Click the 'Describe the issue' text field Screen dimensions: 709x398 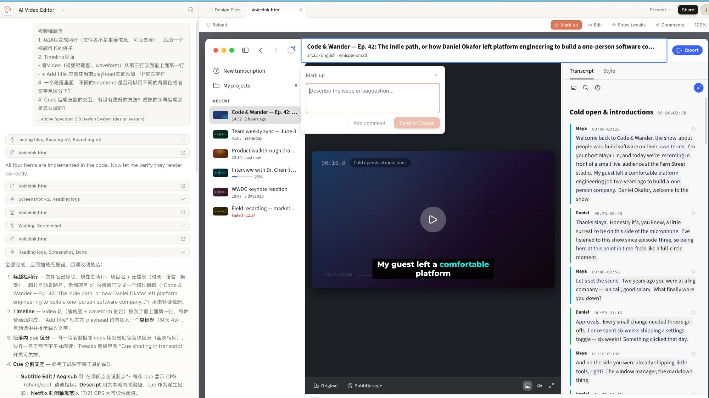[373, 98]
